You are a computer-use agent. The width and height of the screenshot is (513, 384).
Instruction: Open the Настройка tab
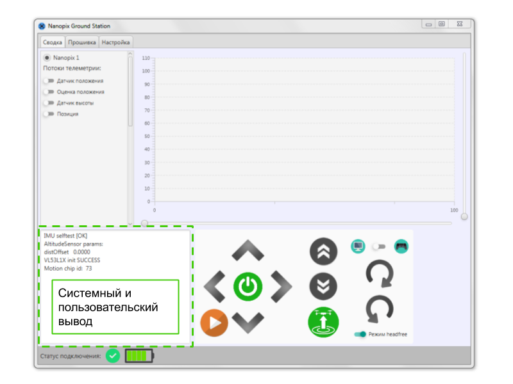(x=115, y=42)
